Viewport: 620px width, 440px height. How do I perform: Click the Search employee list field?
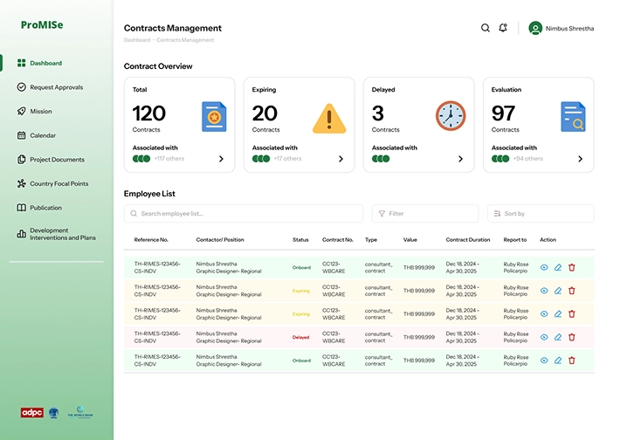point(244,213)
